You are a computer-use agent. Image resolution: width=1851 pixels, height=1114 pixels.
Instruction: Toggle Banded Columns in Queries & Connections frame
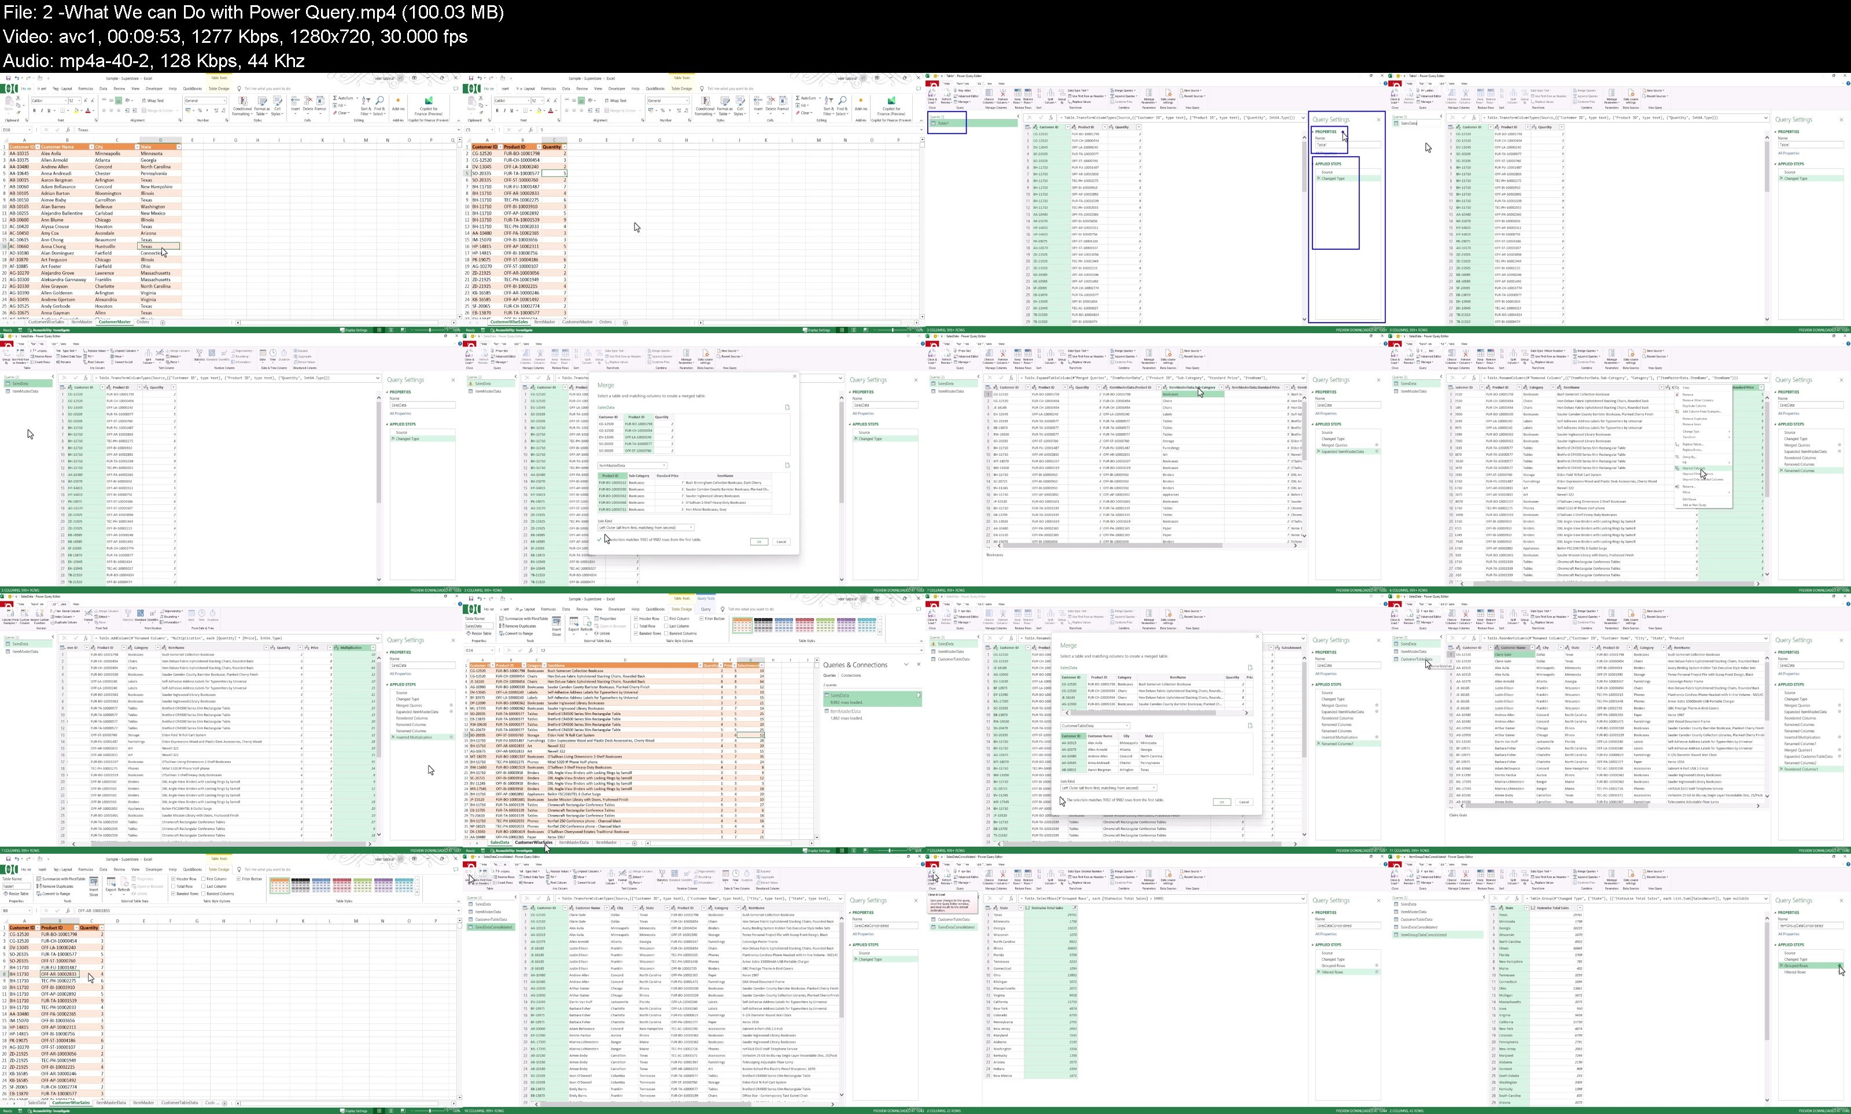666,633
